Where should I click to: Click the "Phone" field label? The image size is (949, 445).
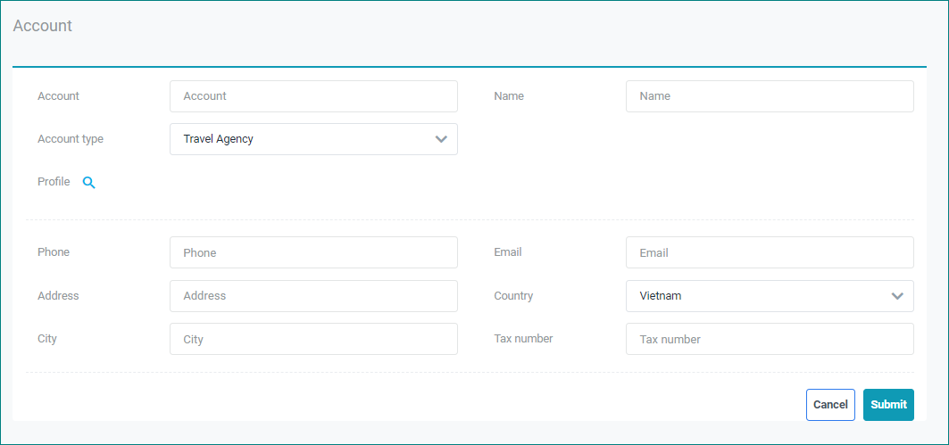point(54,252)
